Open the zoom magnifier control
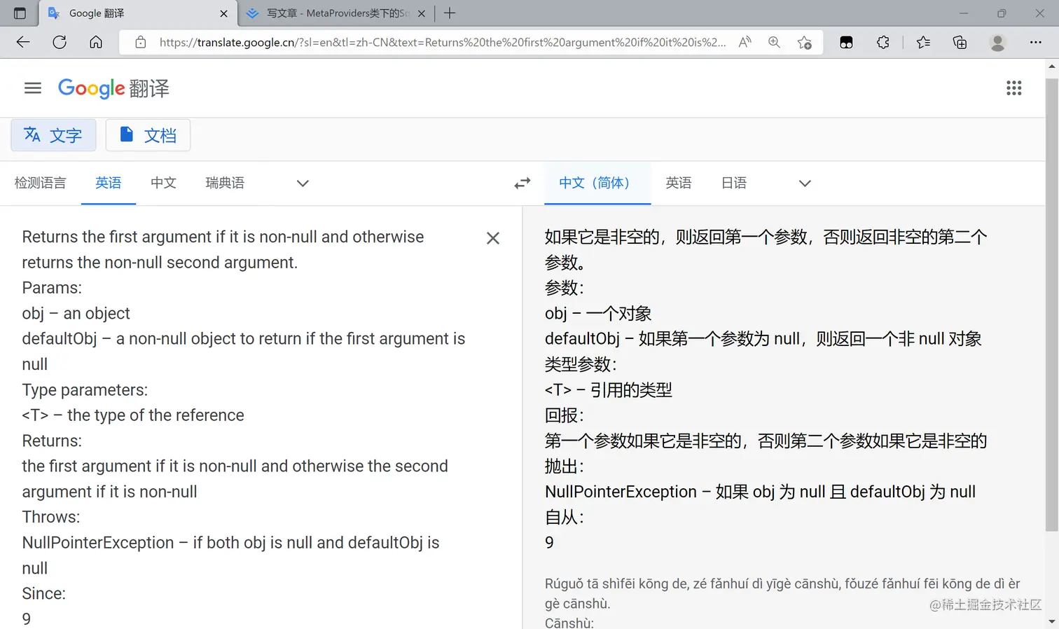This screenshot has height=629, width=1059. (774, 42)
